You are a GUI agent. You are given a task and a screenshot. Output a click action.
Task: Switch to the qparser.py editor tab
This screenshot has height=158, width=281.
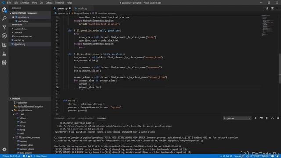[x=62, y=8]
